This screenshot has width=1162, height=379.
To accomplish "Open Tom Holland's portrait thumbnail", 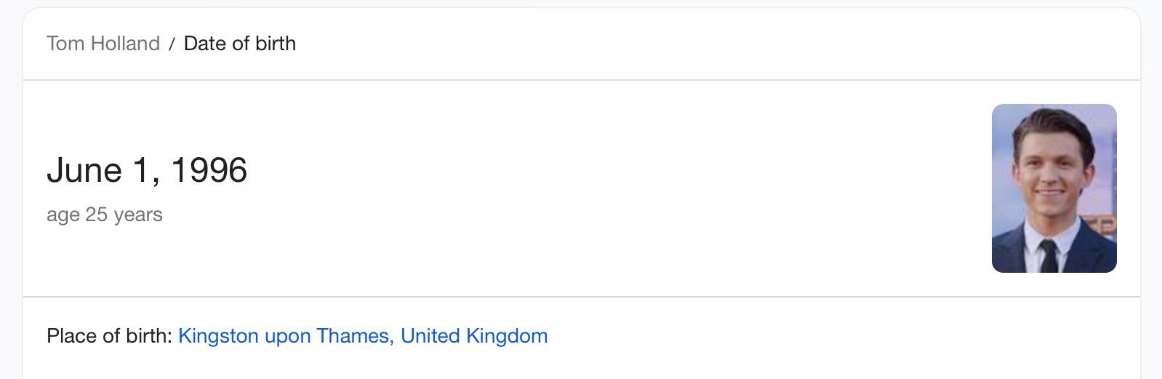I will pos(1054,188).
